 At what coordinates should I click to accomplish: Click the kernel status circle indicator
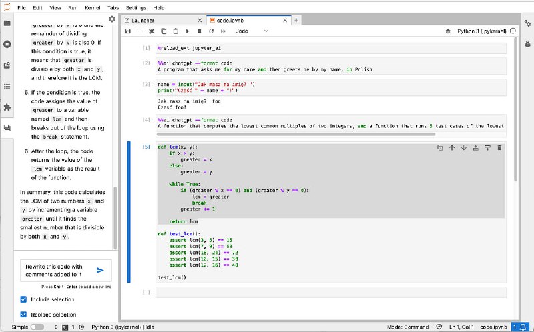tap(513, 31)
